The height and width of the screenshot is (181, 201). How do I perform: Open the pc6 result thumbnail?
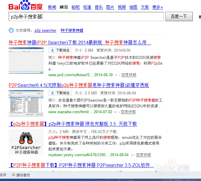(26, 60)
